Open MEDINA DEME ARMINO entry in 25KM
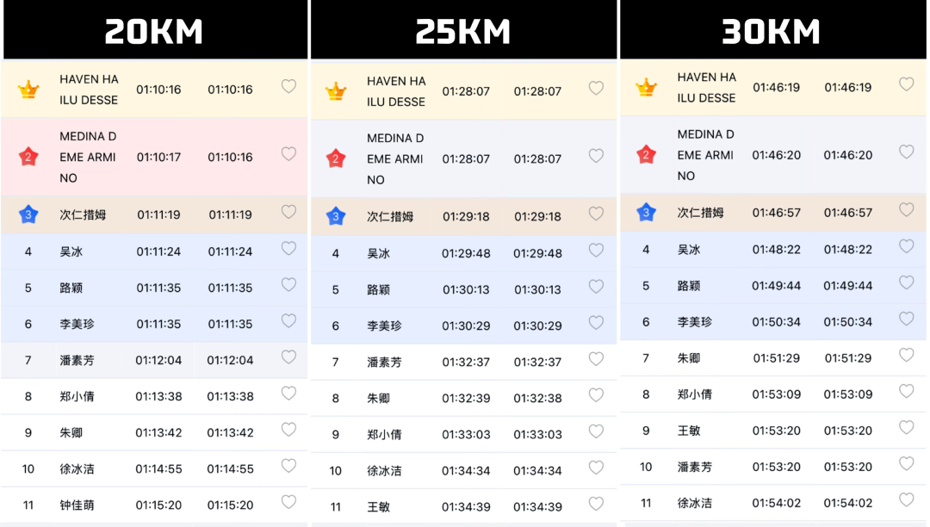The width and height of the screenshot is (930, 527). click(464, 158)
